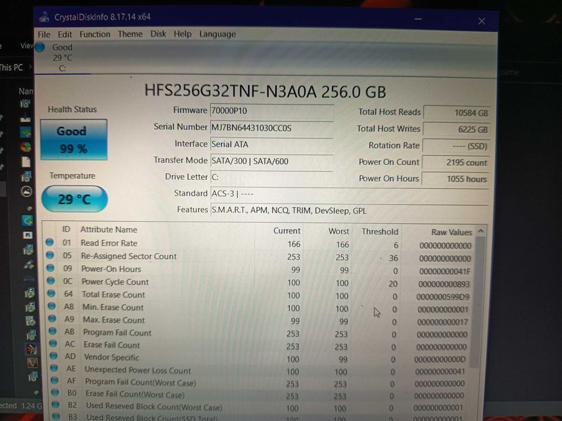The width and height of the screenshot is (562, 421).
Task: Click the status dot for Power Cycle Count
Action: (x=51, y=280)
